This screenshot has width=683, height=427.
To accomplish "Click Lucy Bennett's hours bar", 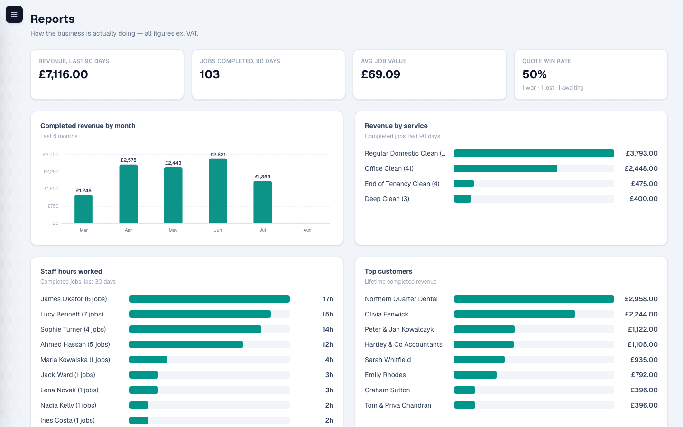I will pos(200,314).
